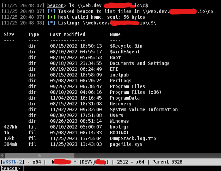Click the WKSTN-2 label in status bar
Image resolution: width=221 pixels, height=171 pixels.
coord(12,162)
